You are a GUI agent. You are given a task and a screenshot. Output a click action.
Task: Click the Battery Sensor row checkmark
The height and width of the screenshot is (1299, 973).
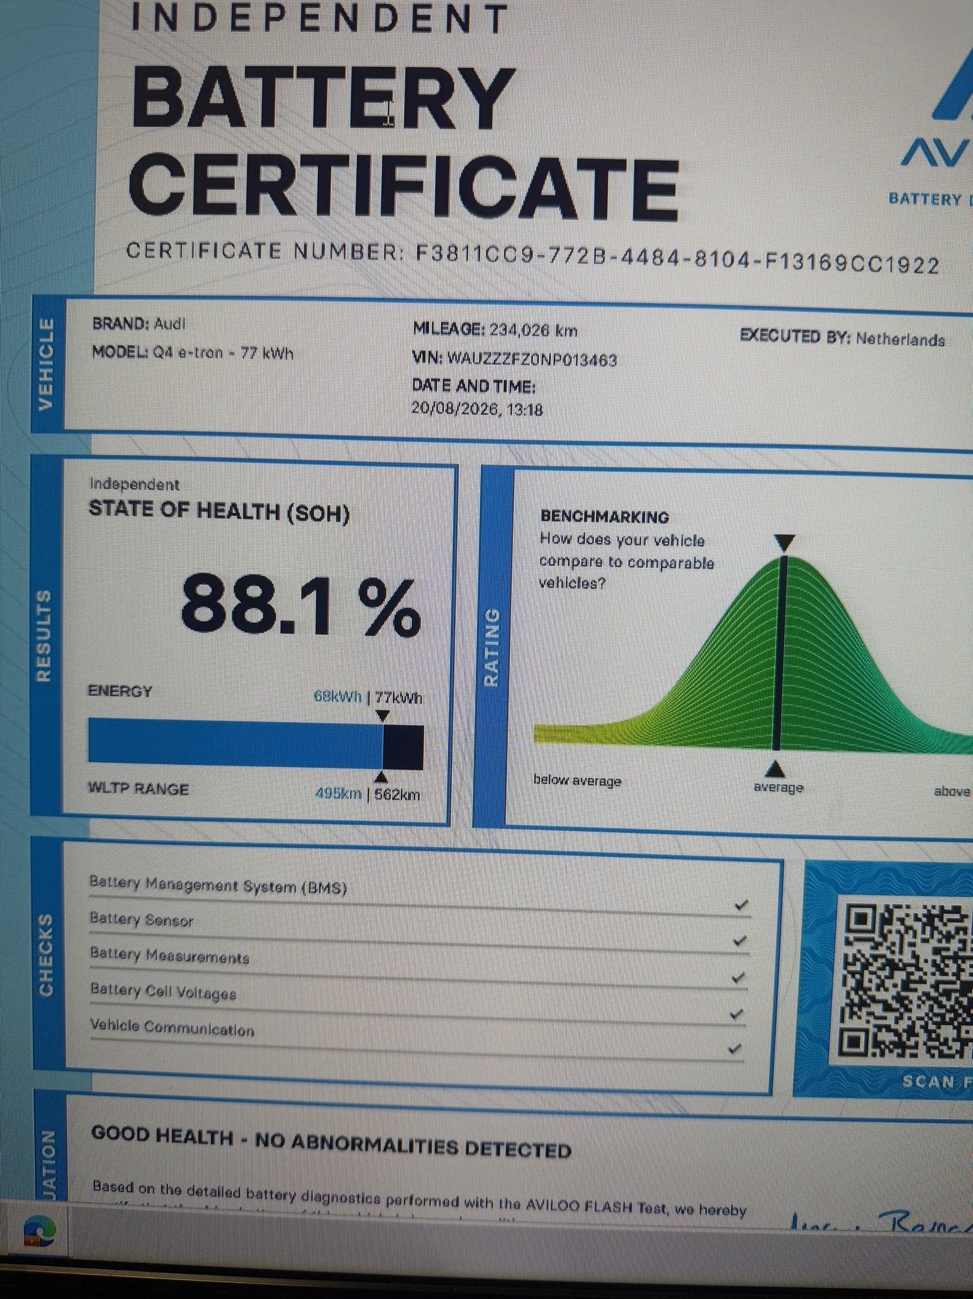click(740, 941)
